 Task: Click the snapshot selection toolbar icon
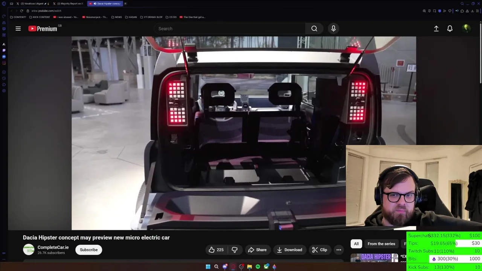point(435,11)
